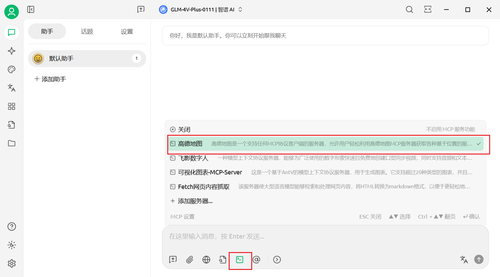Click new topic icon in input toolbar

pos(173,259)
